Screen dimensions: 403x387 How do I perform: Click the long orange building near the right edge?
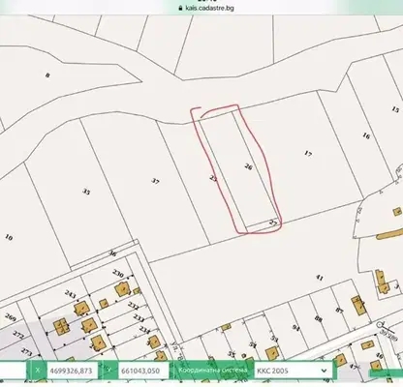389,234
